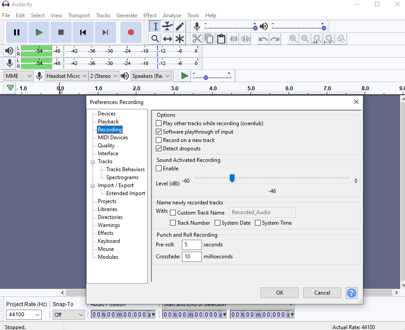This screenshot has width=405, height=330.
Task: Click the Zoom In magnifier icon
Action: tap(293, 39)
